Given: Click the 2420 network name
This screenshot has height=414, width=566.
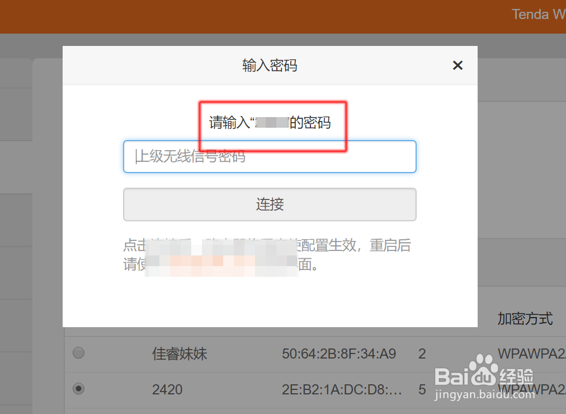Looking at the screenshot, I should click(167, 390).
